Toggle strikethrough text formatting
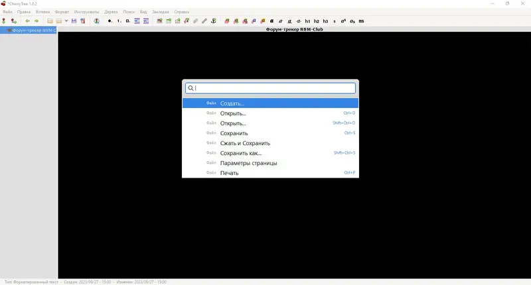 click(x=298, y=21)
